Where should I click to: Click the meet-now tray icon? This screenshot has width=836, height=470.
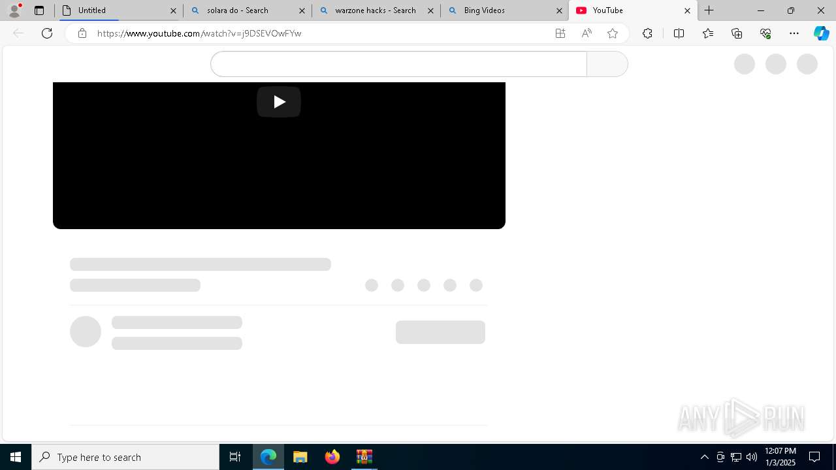pos(720,457)
